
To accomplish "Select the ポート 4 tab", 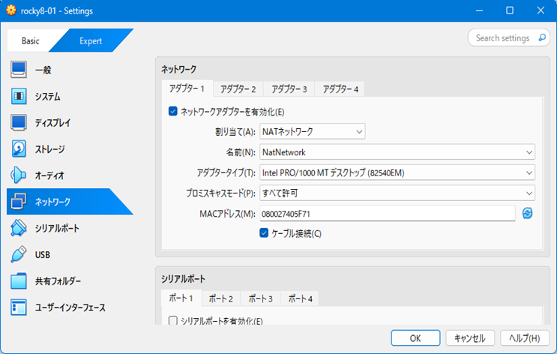I will tap(300, 298).
